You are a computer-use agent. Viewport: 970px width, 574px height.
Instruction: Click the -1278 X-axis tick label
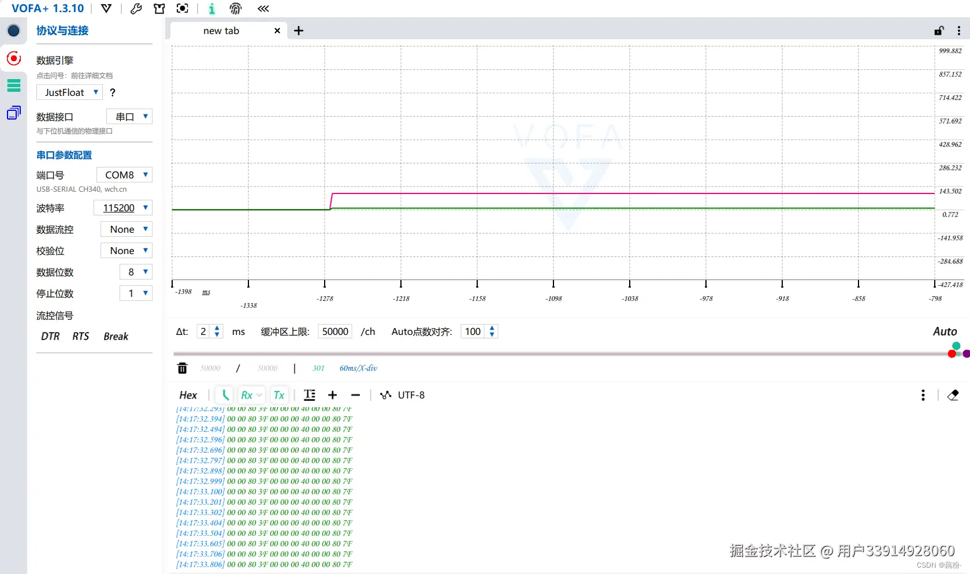point(325,299)
